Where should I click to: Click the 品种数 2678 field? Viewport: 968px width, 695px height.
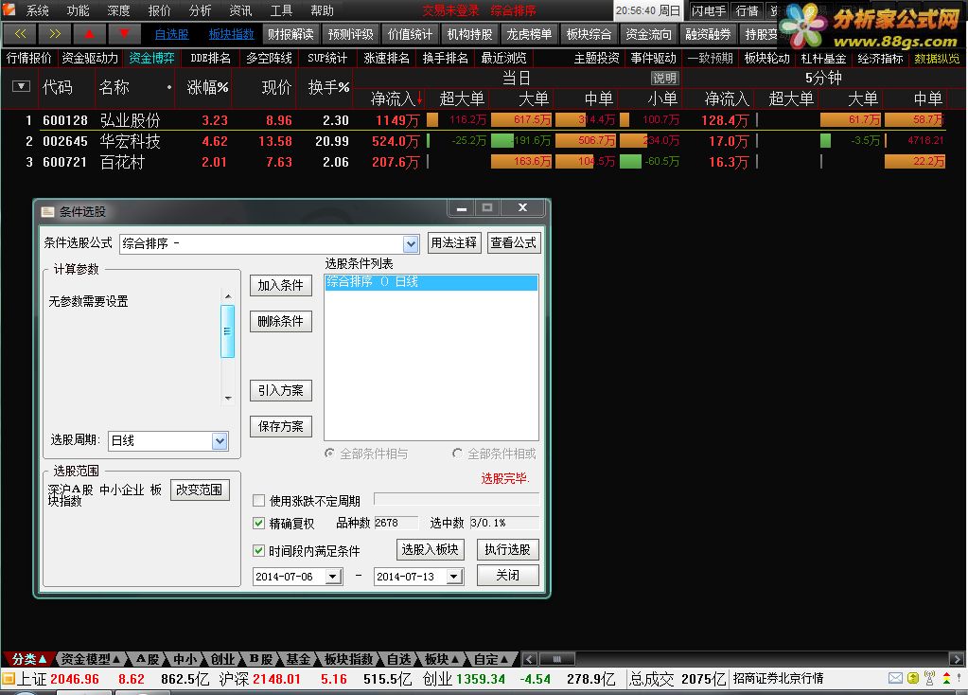click(396, 523)
